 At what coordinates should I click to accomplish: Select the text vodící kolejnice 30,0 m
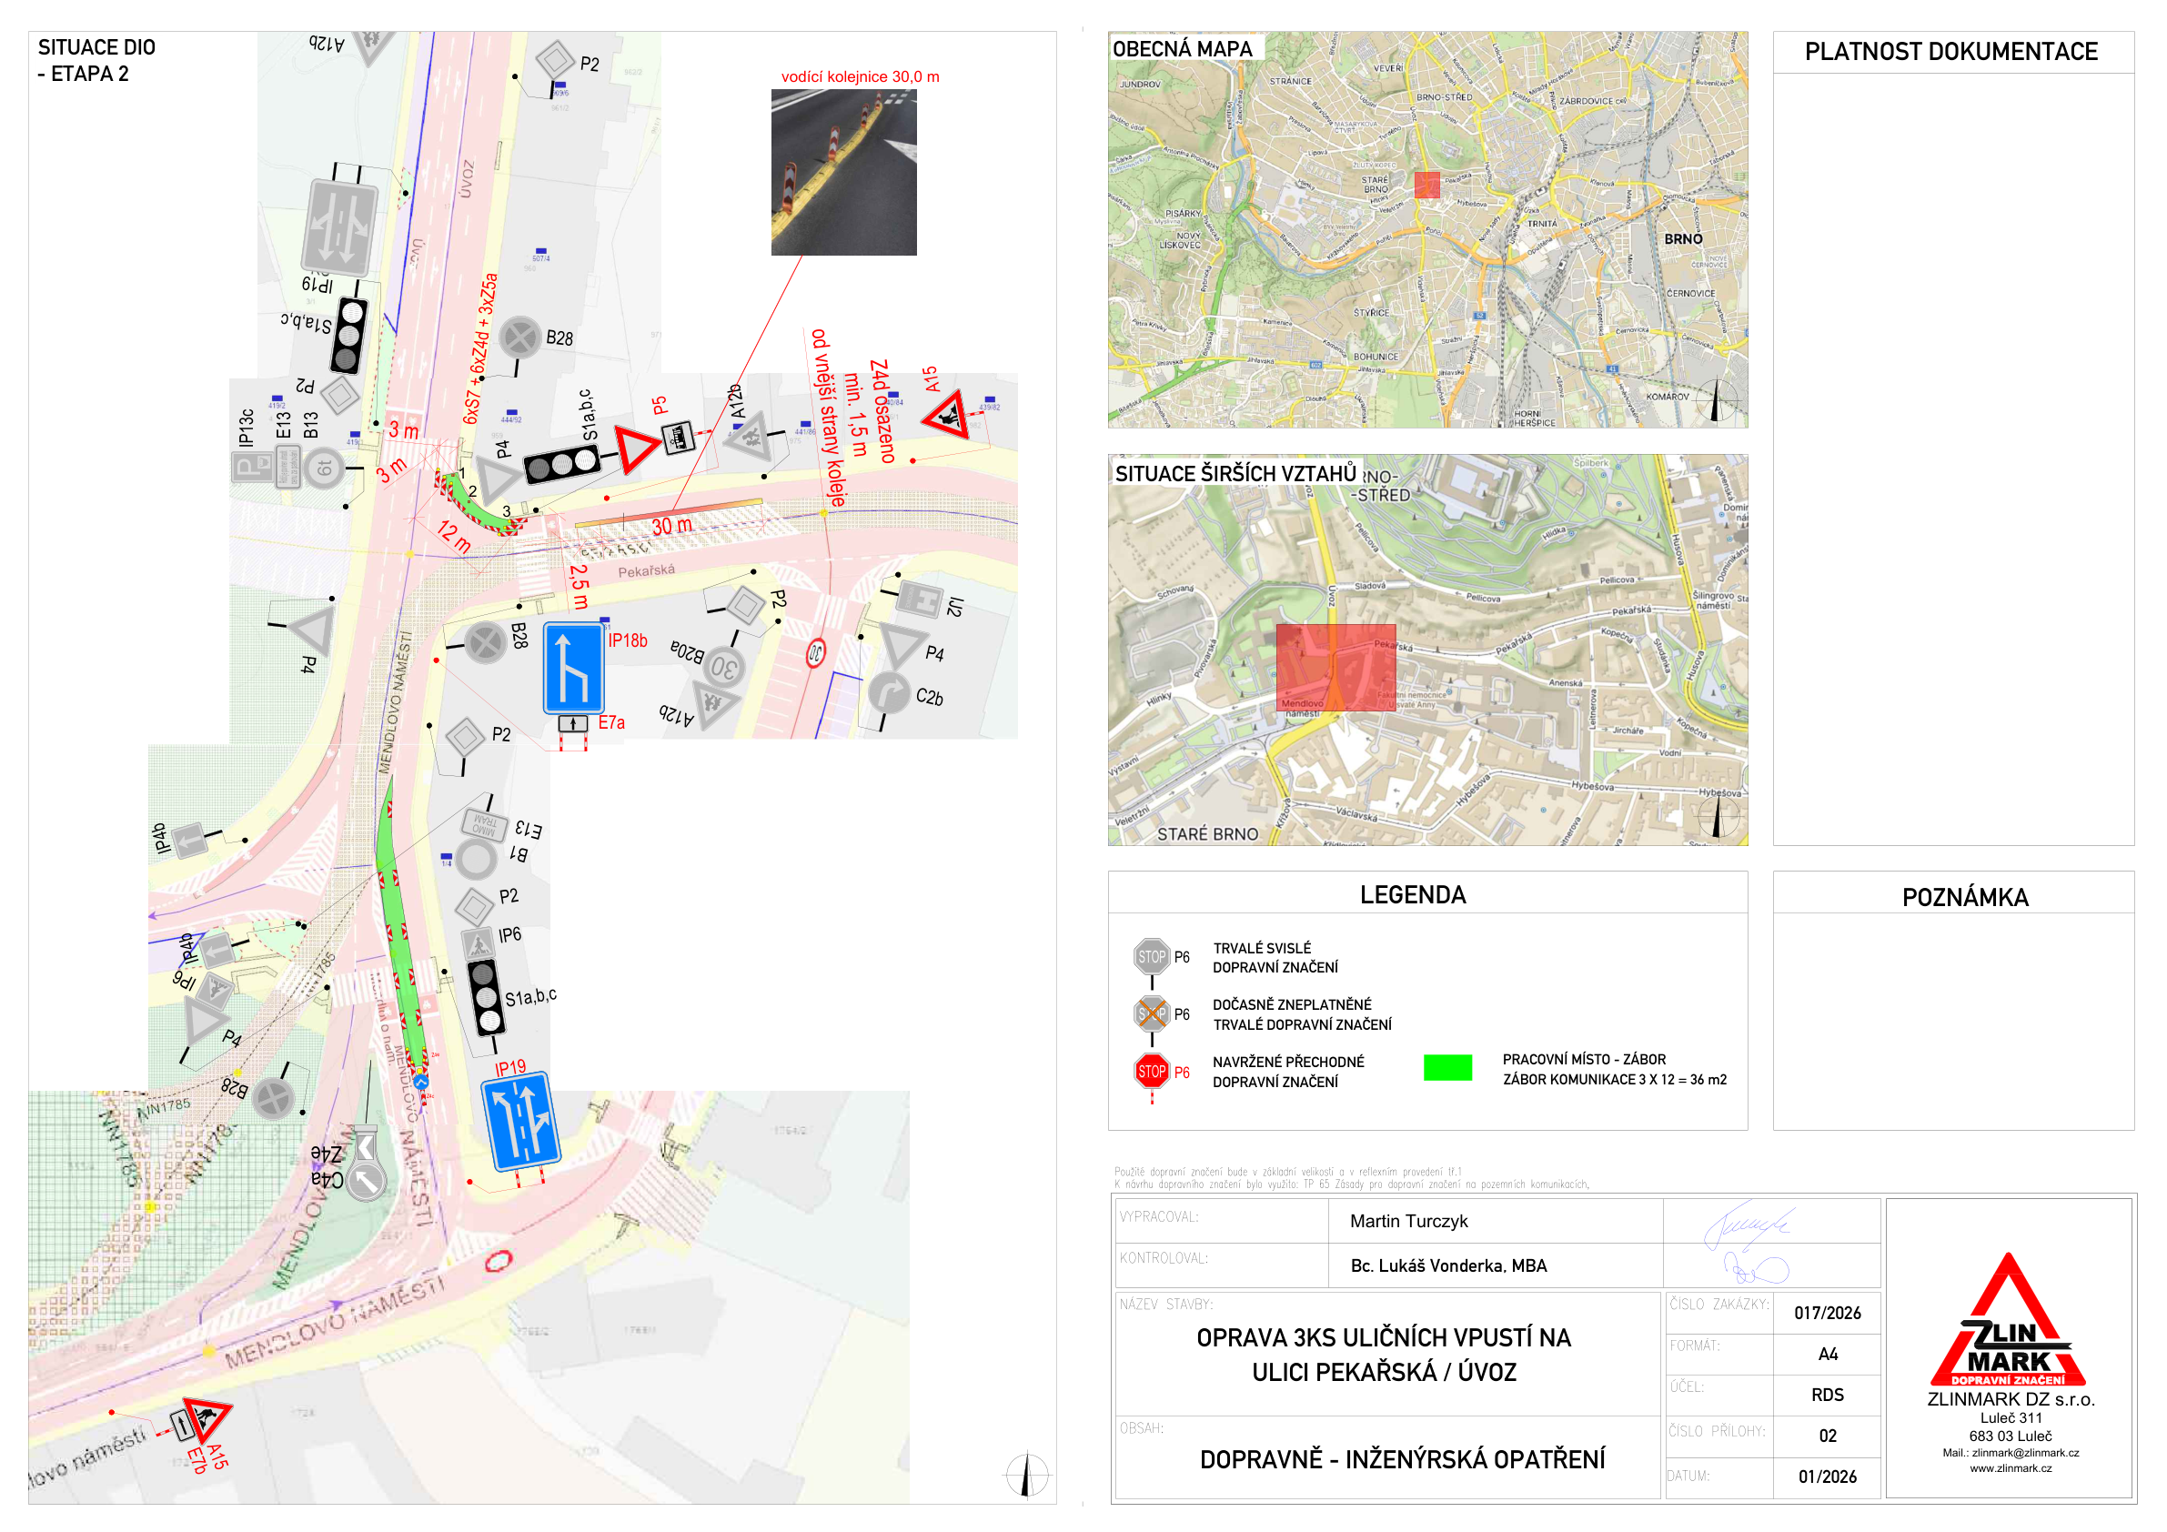[x=860, y=76]
